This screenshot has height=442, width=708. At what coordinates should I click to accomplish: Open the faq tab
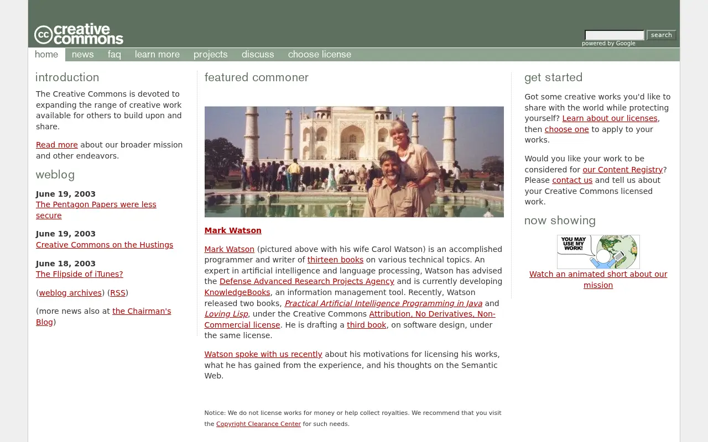click(114, 55)
